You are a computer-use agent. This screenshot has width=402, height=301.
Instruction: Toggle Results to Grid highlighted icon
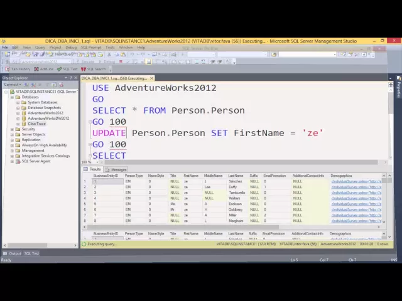click(x=149, y=61)
